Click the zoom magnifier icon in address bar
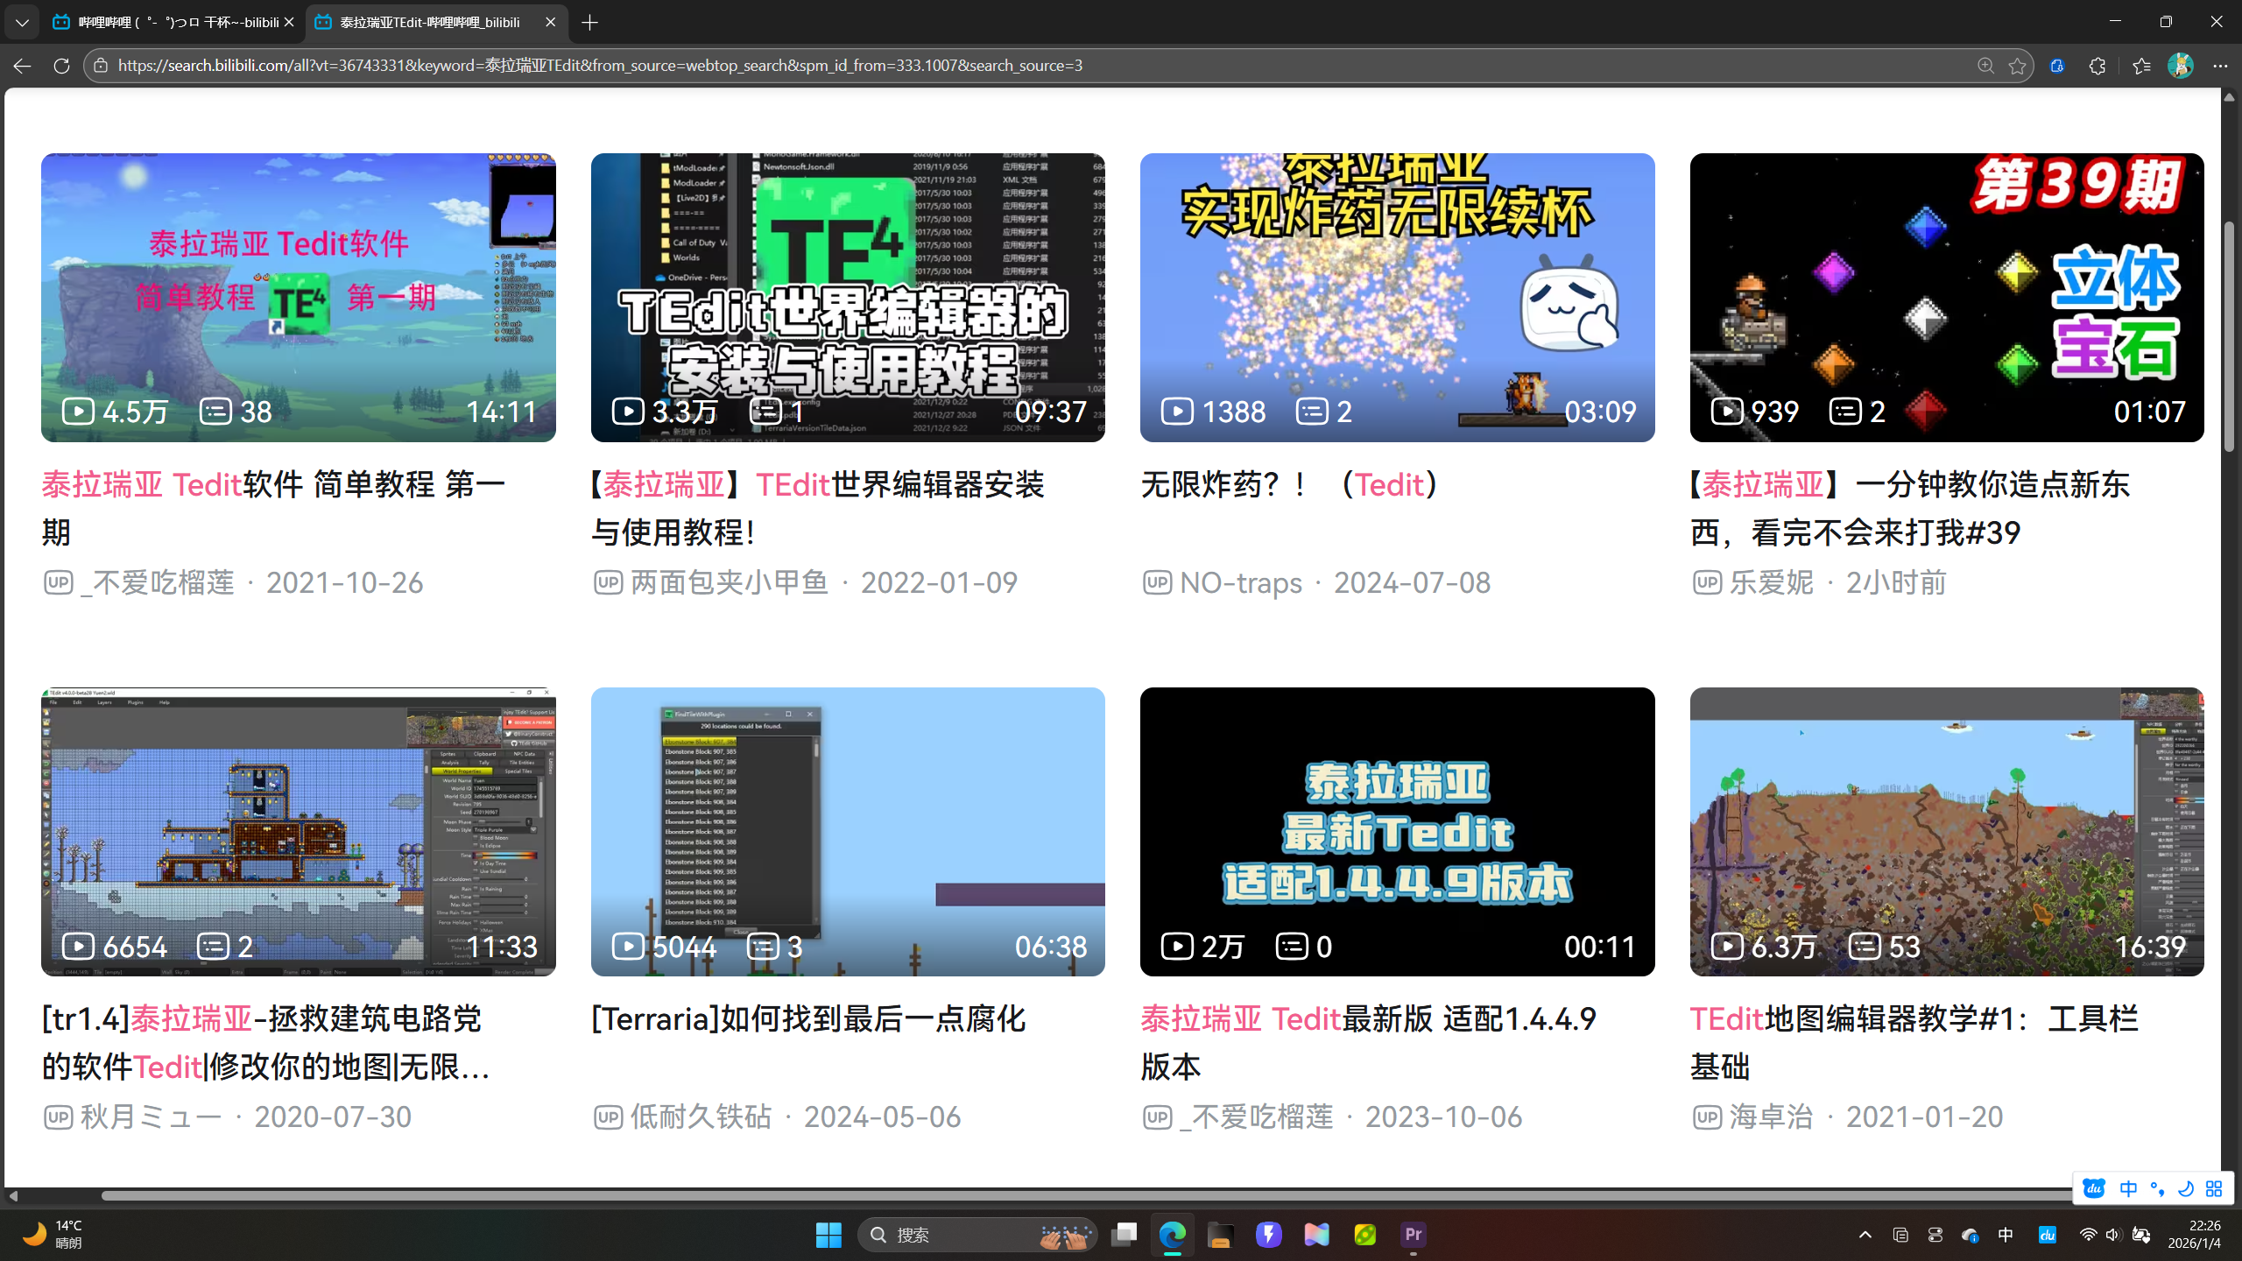2242x1261 pixels. (1985, 66)
